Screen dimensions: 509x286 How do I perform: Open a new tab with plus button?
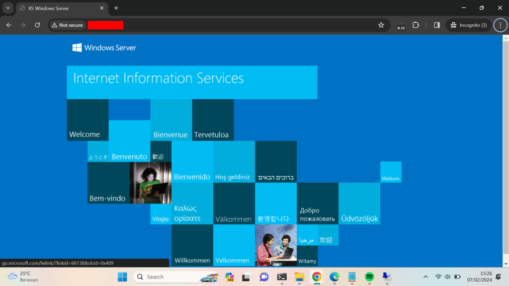(116, 8)
